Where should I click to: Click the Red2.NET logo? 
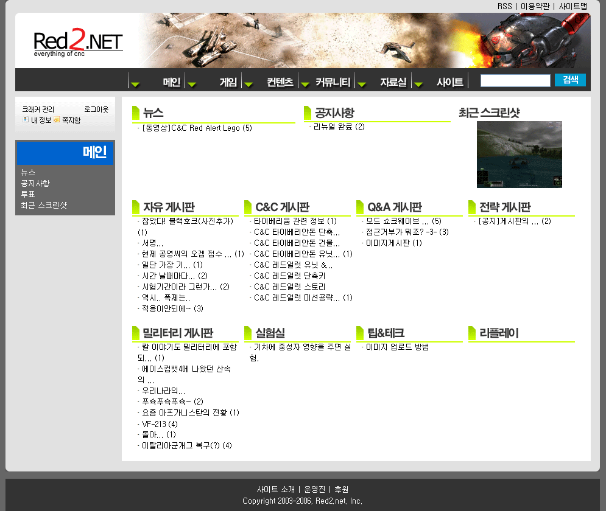pos(78,43)
